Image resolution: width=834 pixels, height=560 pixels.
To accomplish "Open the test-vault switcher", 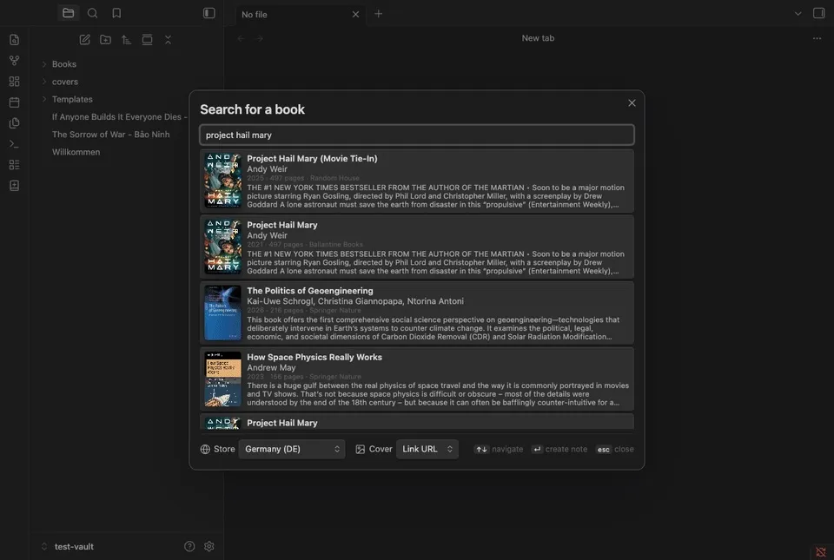I will pos(68,546).
